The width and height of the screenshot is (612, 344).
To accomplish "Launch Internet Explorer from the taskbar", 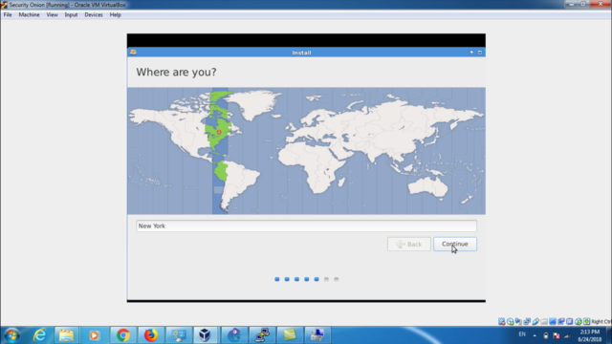I will click(39, 335).
